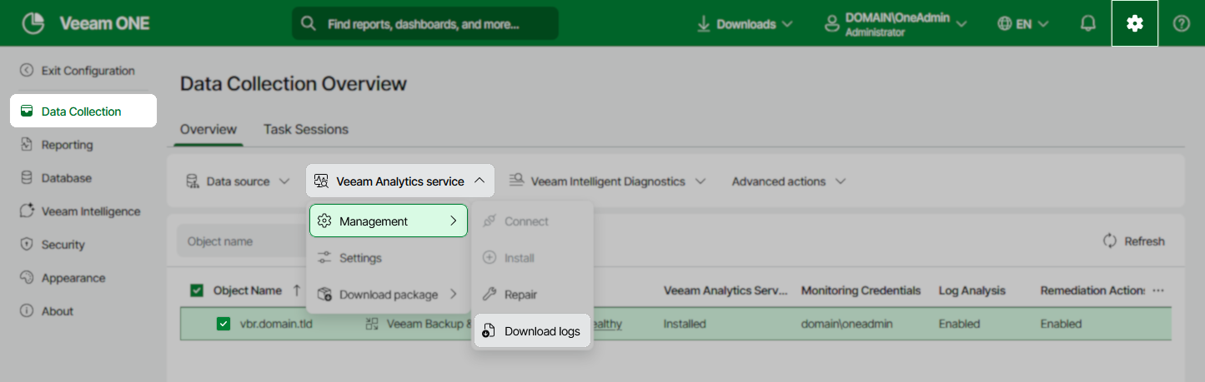This screenshot has height=382, width=1205.
Task: Click the Database sidebar icon
Action: (27, 178)
